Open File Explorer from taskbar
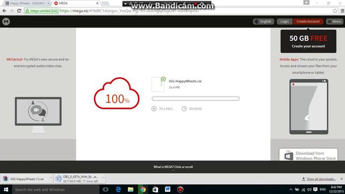Viewport: 345px width, 194px height. pyautogui.click(x=130, y=189)
